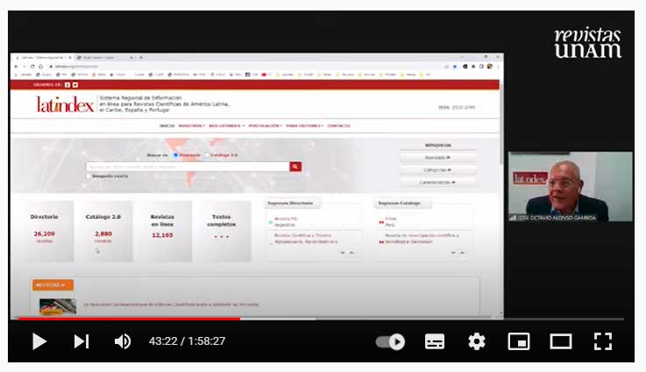
Task: Open Latindex Facebook icon link
Action: click(x=67, y=85)
